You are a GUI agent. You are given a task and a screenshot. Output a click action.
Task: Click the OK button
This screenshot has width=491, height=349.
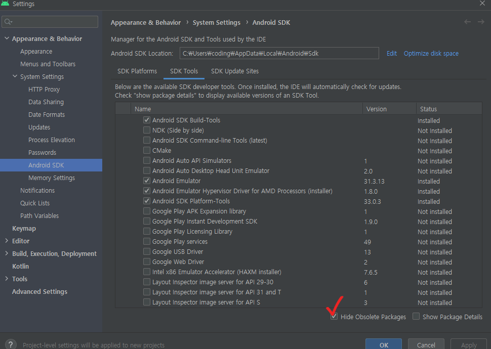point(384,344)
